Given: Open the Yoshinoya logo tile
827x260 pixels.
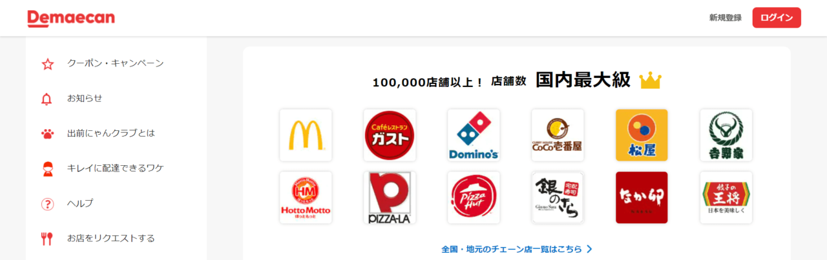Looking at the screenshot, I should [x=726, y=135].
